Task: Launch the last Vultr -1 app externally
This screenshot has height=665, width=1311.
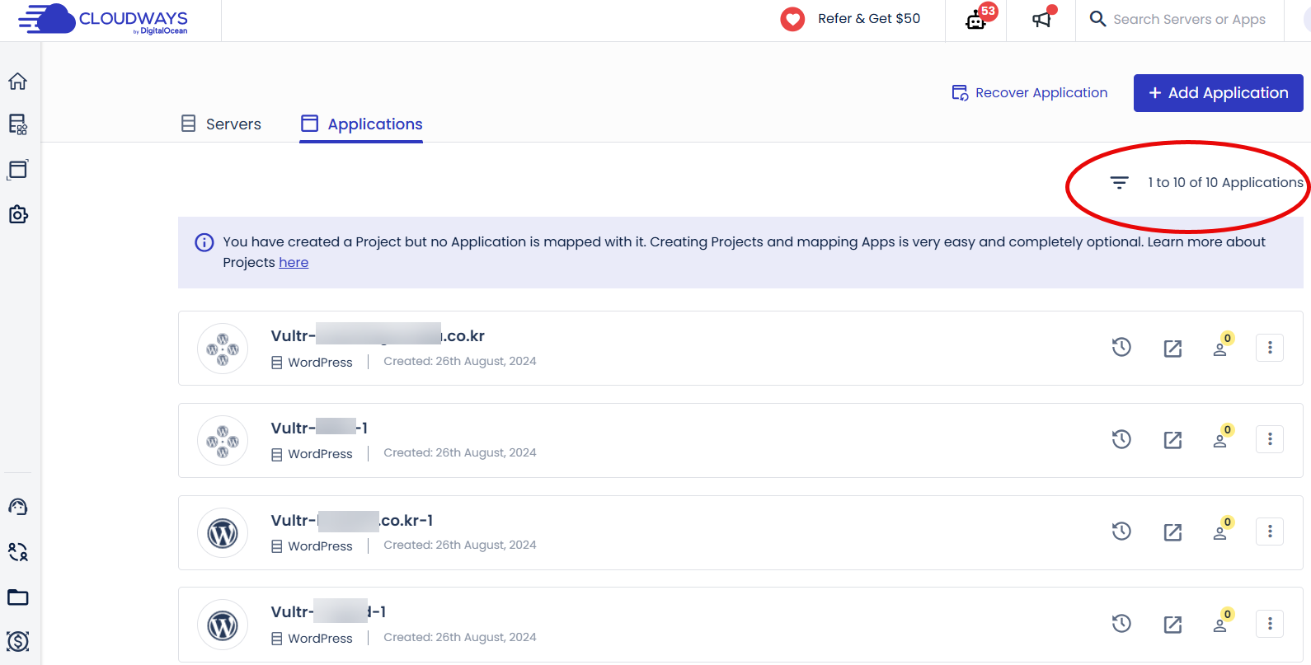Action: coord(1172,625)
